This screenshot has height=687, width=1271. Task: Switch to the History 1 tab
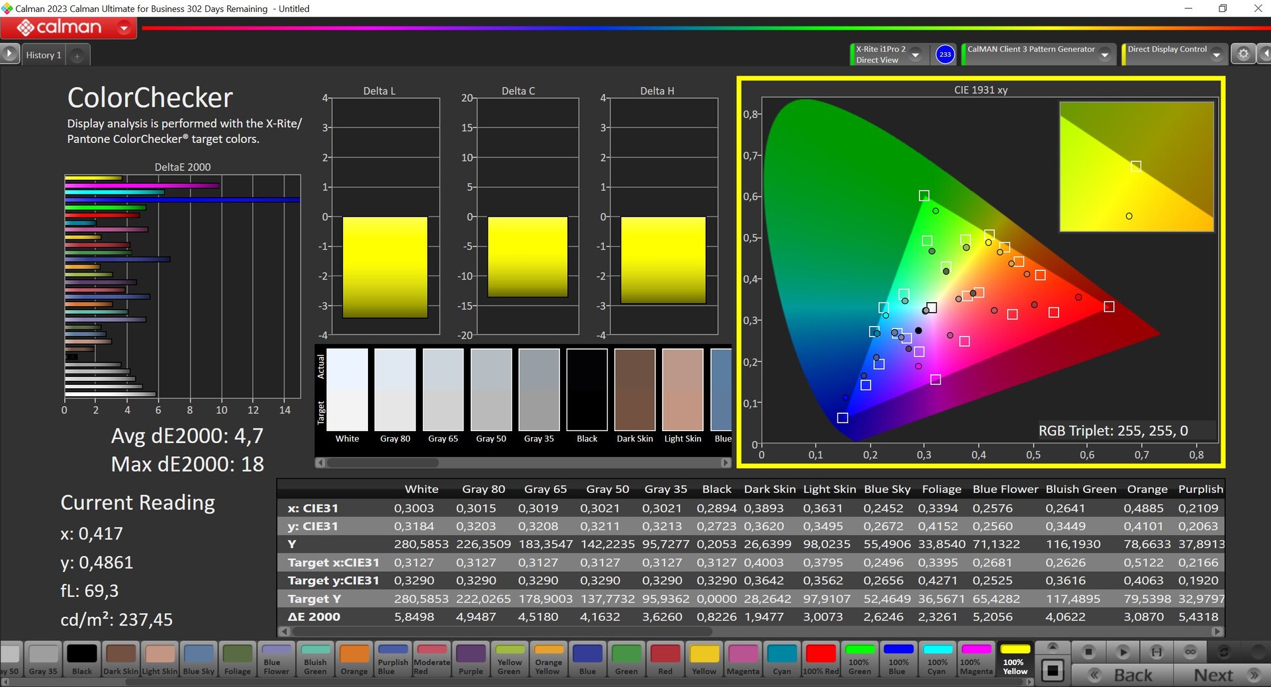[44, 55]
